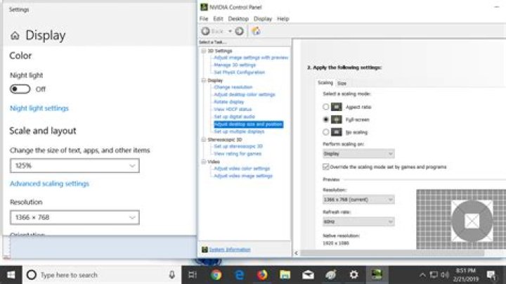
Task: Launch Microsoft Edge from the taskbar
Action: click(x=239, y=275)
